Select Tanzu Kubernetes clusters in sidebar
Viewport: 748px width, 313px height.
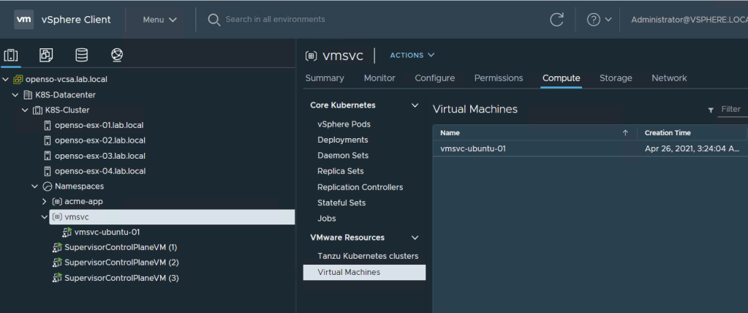pos(368,256)
